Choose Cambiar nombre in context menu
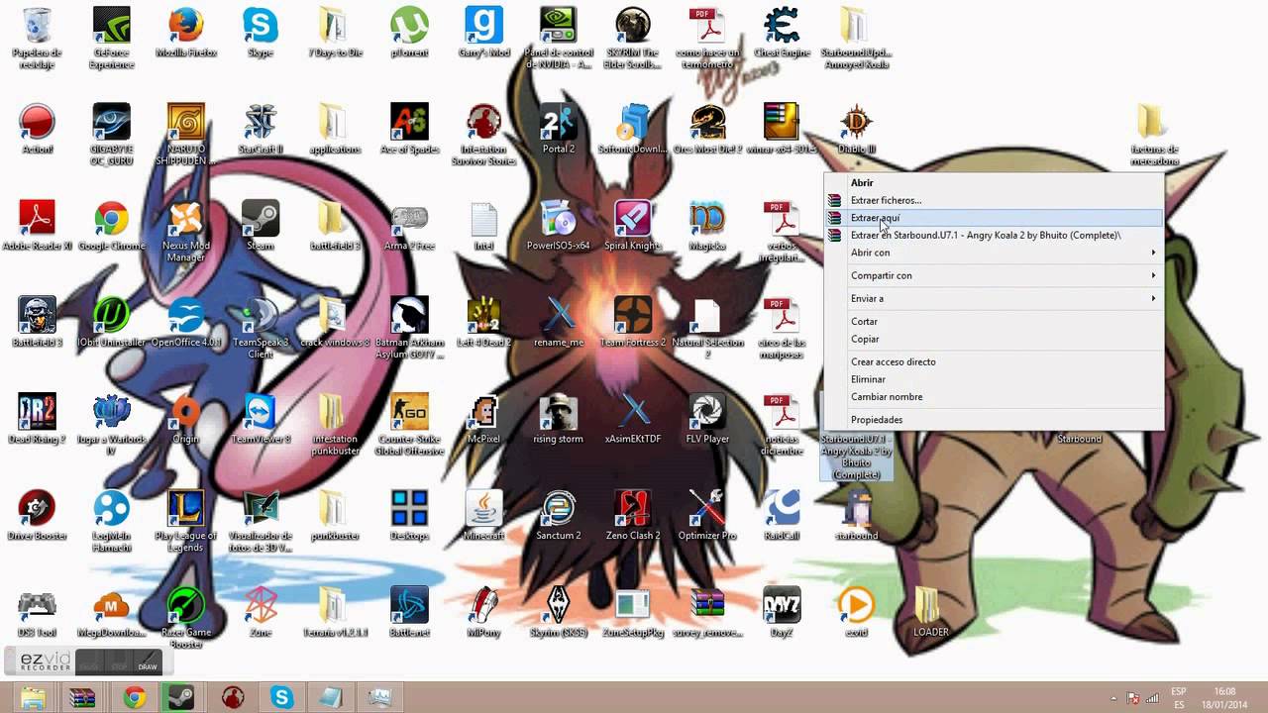Screen dimensions: 1268x713 coord(994,396)
